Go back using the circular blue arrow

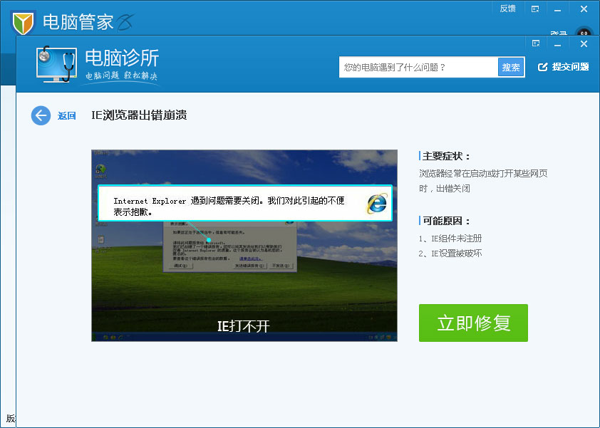tap(41, 115)
